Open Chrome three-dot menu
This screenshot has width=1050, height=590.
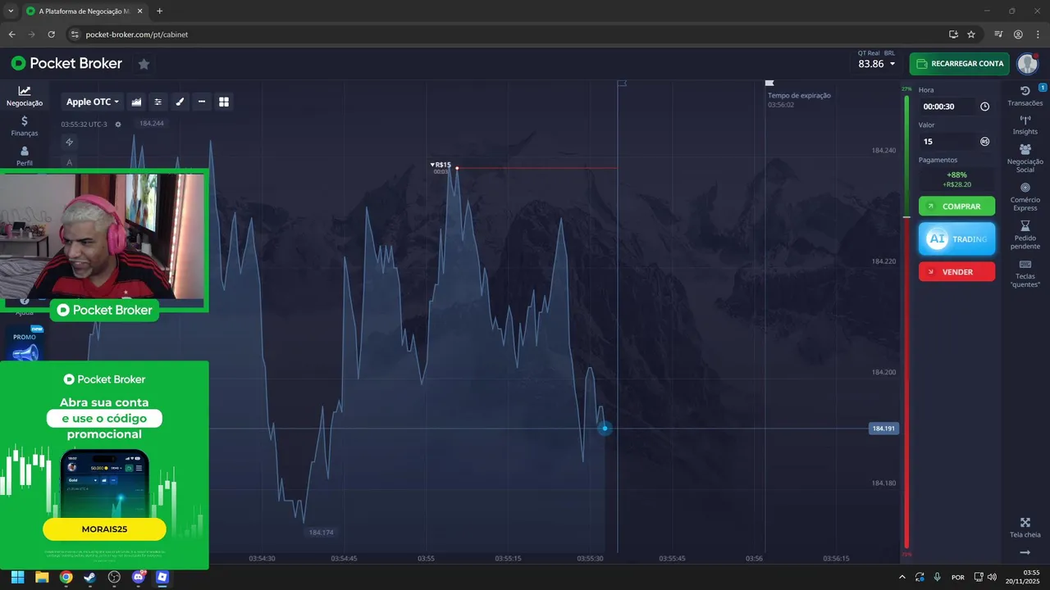click(1037, 34)
